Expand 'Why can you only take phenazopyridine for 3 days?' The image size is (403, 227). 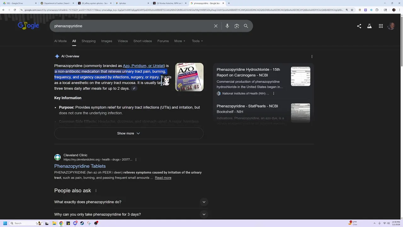131,214
